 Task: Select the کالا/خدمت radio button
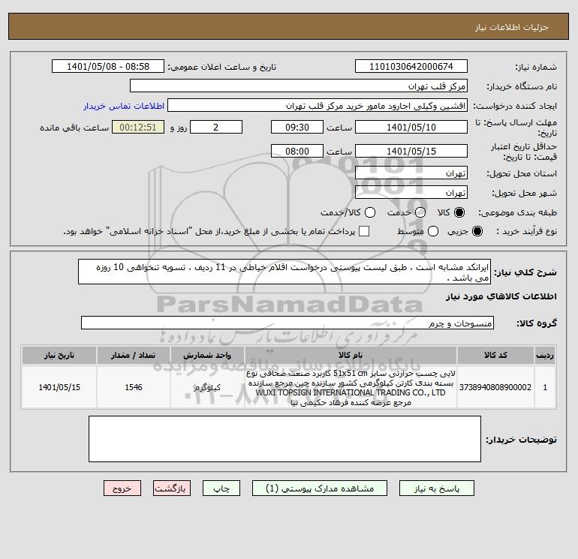[370, 212]
